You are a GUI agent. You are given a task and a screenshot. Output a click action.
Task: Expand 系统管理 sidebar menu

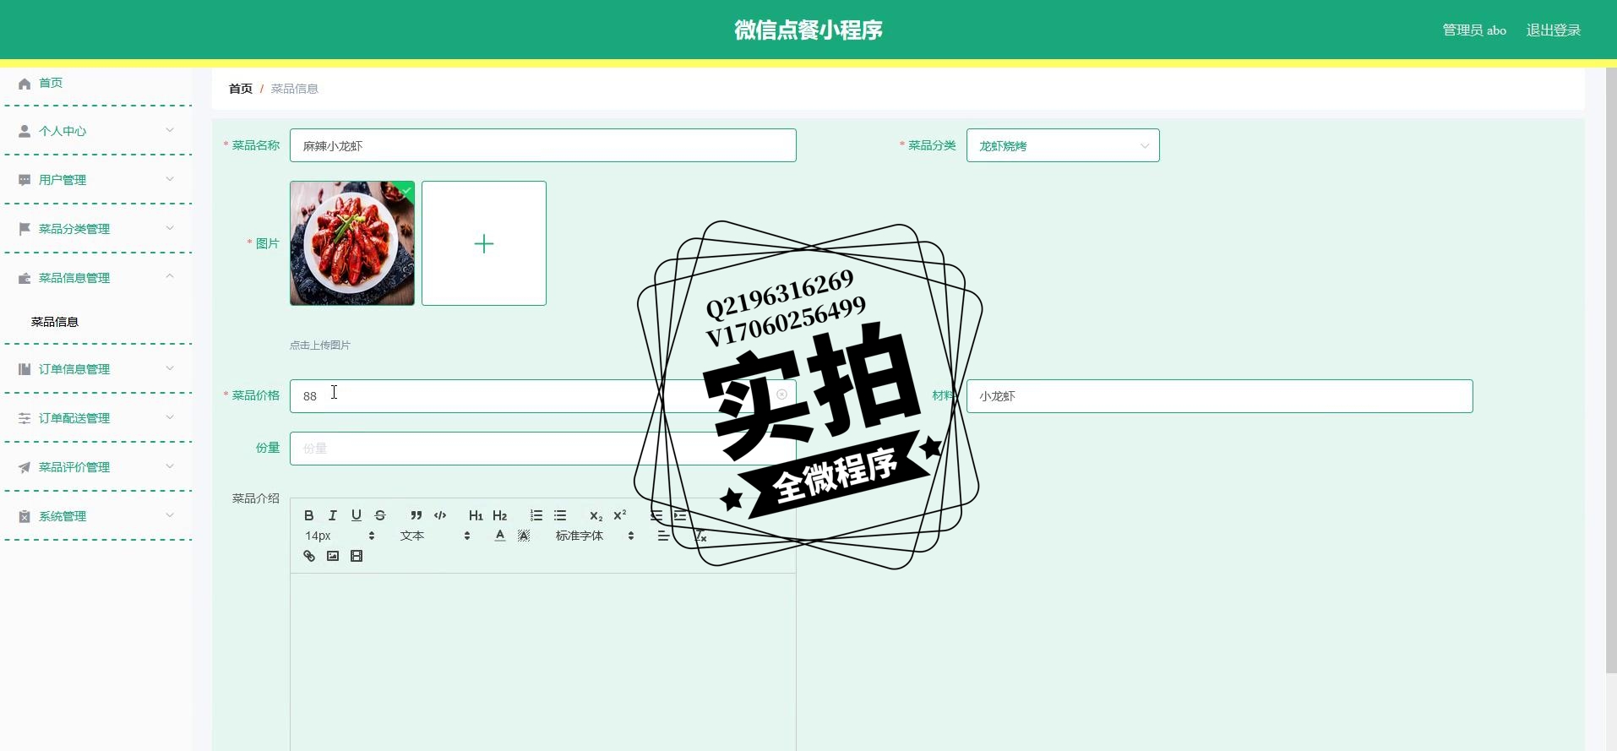coord(97,516)
